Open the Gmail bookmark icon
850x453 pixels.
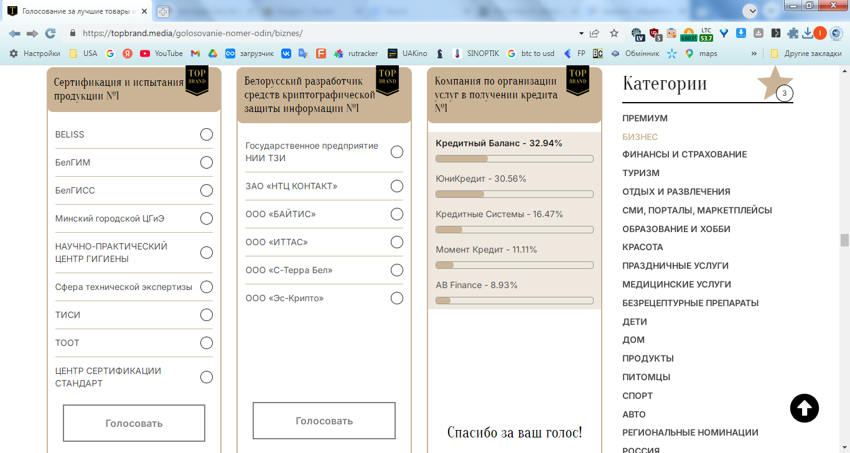[x=195, y=54]
